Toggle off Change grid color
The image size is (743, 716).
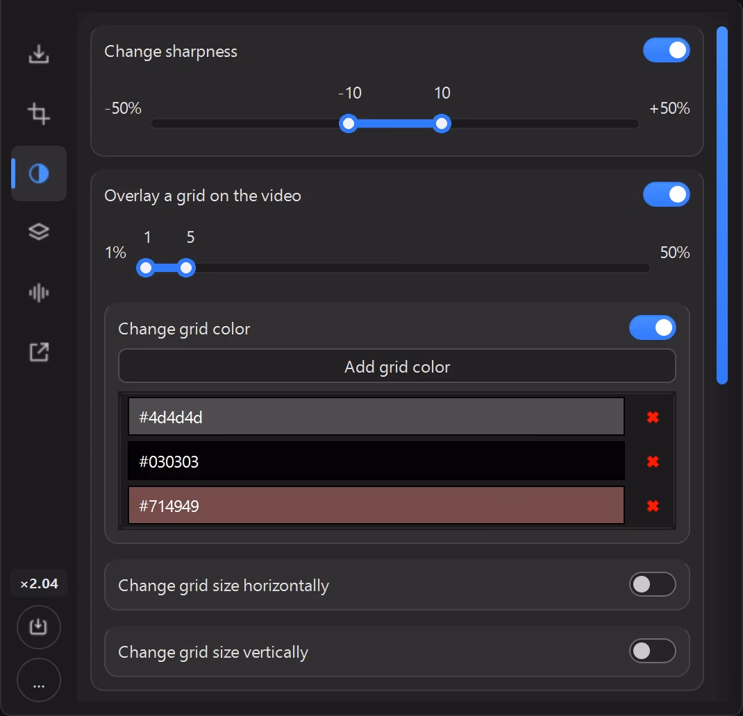tap(653, 327)
